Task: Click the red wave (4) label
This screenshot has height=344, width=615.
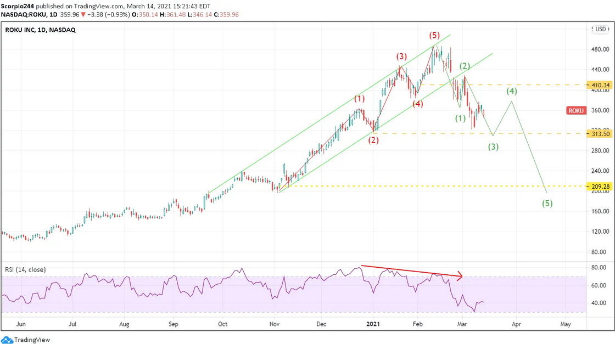Action: 418,104
